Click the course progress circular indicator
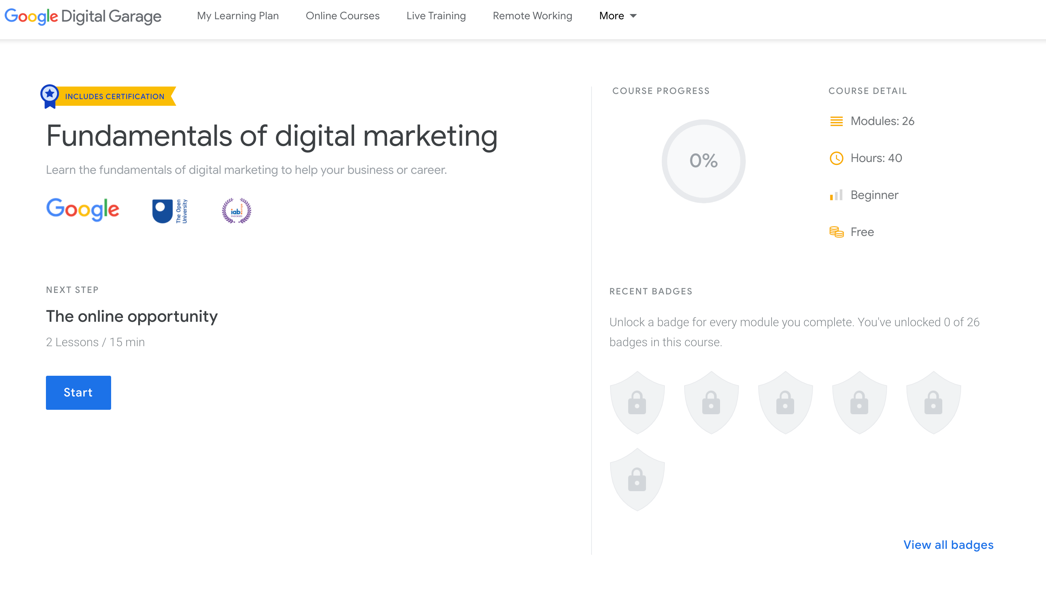1046x591 pixels. click(x=703, y=160)
